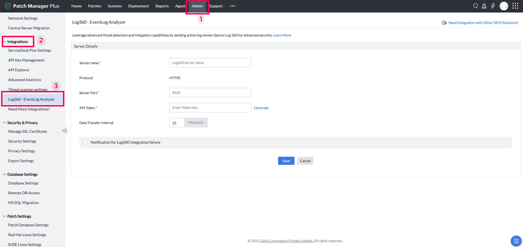Click the Patch Manager Plus shield logo
This screenshot has height=247, width=523.
point(8,6)
